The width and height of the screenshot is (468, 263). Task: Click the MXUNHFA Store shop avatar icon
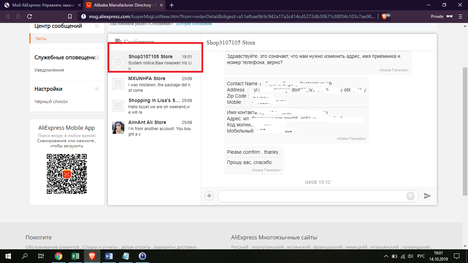click(x=118, y=84)
